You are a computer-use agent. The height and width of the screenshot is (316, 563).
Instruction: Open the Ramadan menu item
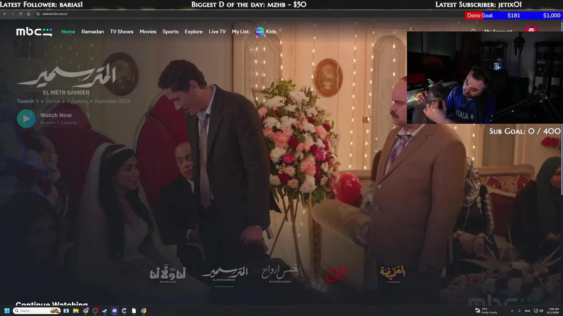[93, 32]
